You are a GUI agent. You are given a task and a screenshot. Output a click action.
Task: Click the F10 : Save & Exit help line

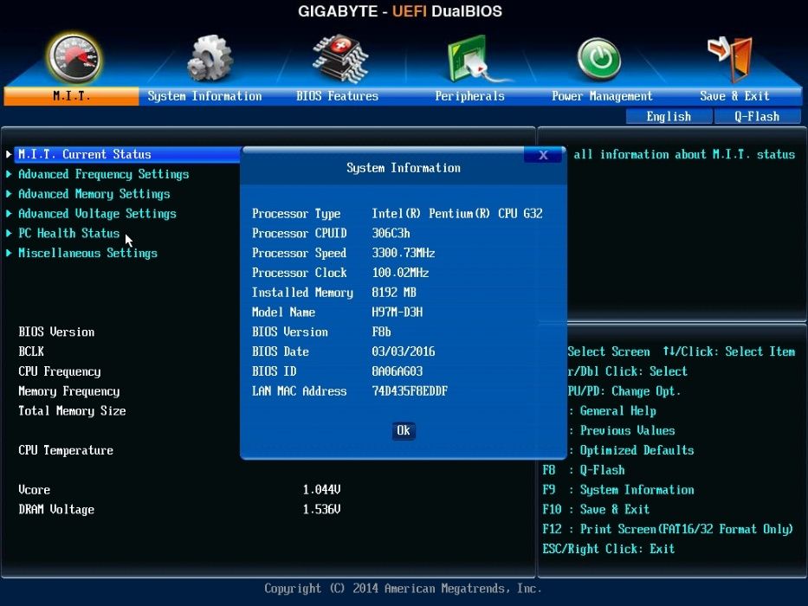point(596,509)
